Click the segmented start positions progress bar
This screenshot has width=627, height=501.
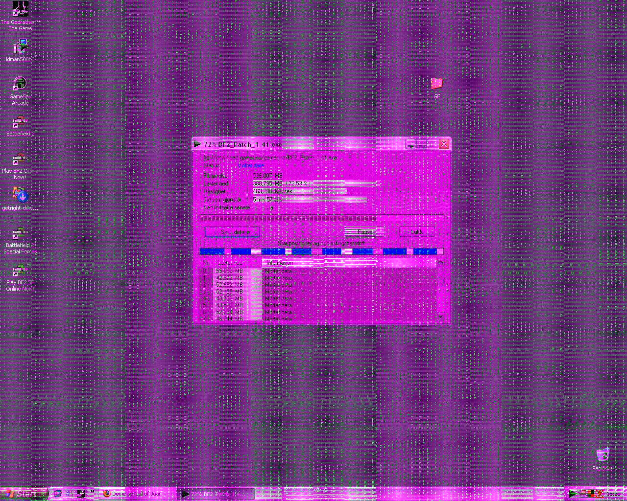tap(322, 251)
